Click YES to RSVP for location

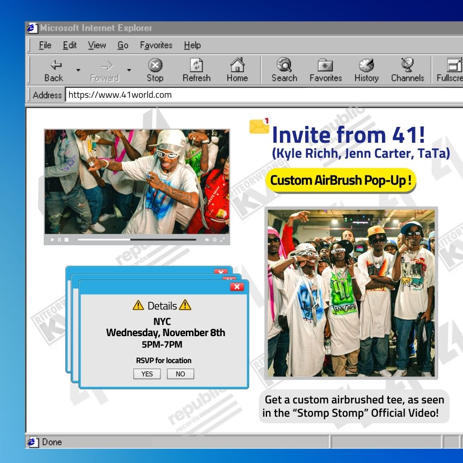coord(147,374)
